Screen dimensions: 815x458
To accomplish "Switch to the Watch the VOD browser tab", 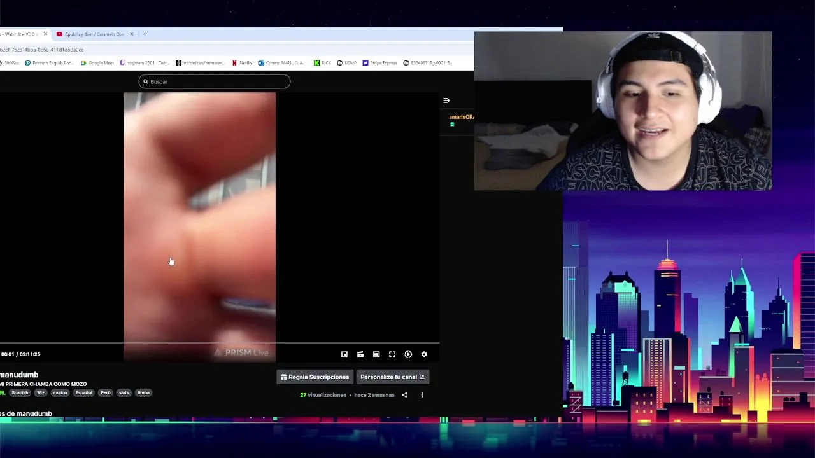I will point(21,34).
